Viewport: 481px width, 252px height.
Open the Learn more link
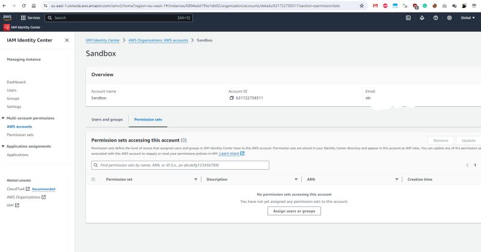(231, 154)
